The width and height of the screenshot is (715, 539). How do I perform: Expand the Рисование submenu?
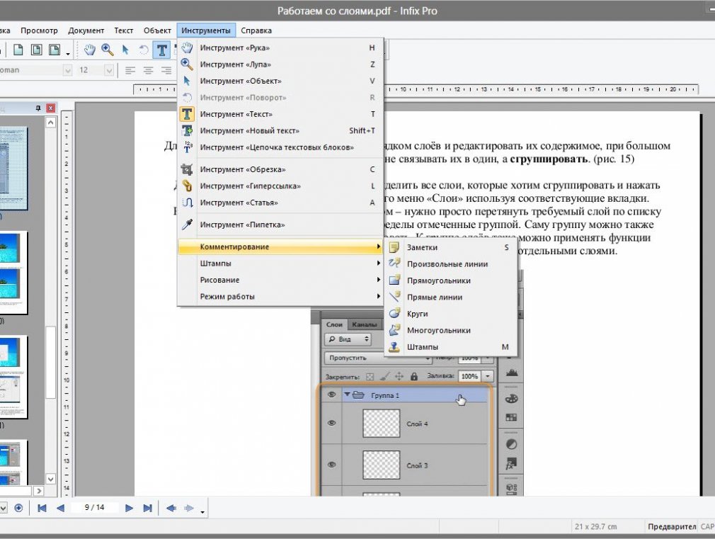click(280, 280)
